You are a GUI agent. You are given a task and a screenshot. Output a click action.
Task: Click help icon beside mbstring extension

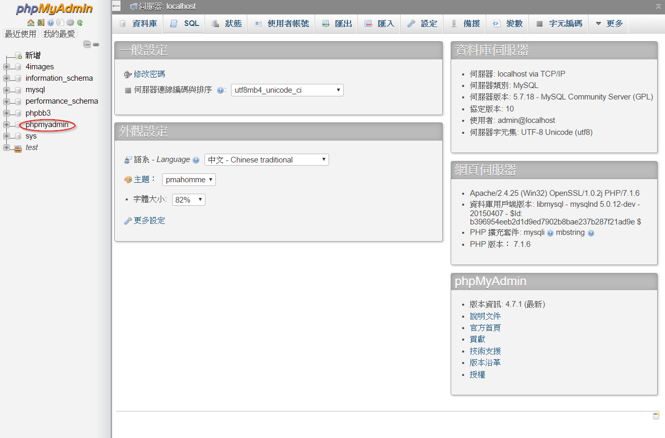coord(591,233)
